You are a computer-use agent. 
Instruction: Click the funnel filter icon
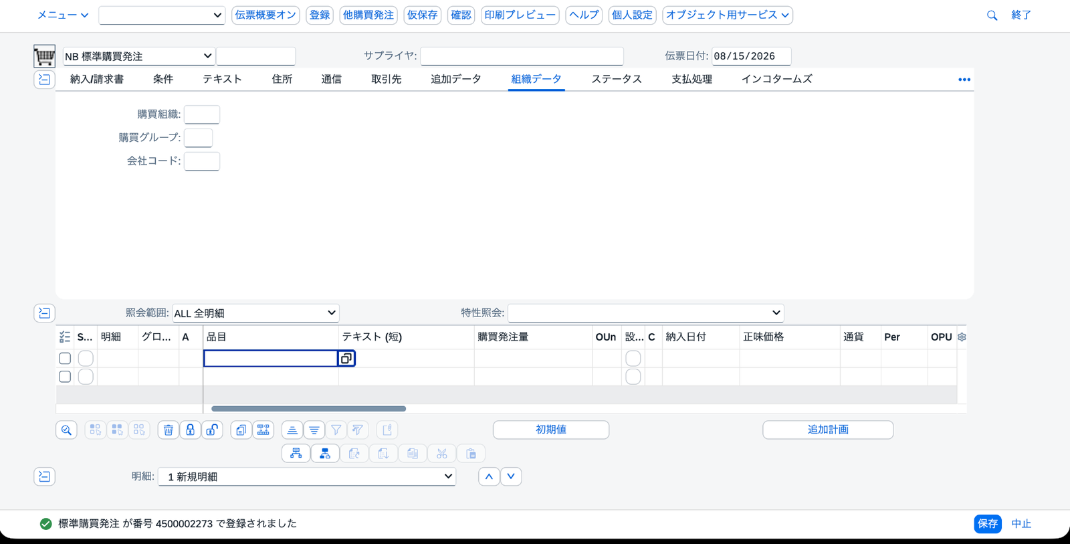pos(336,430)
